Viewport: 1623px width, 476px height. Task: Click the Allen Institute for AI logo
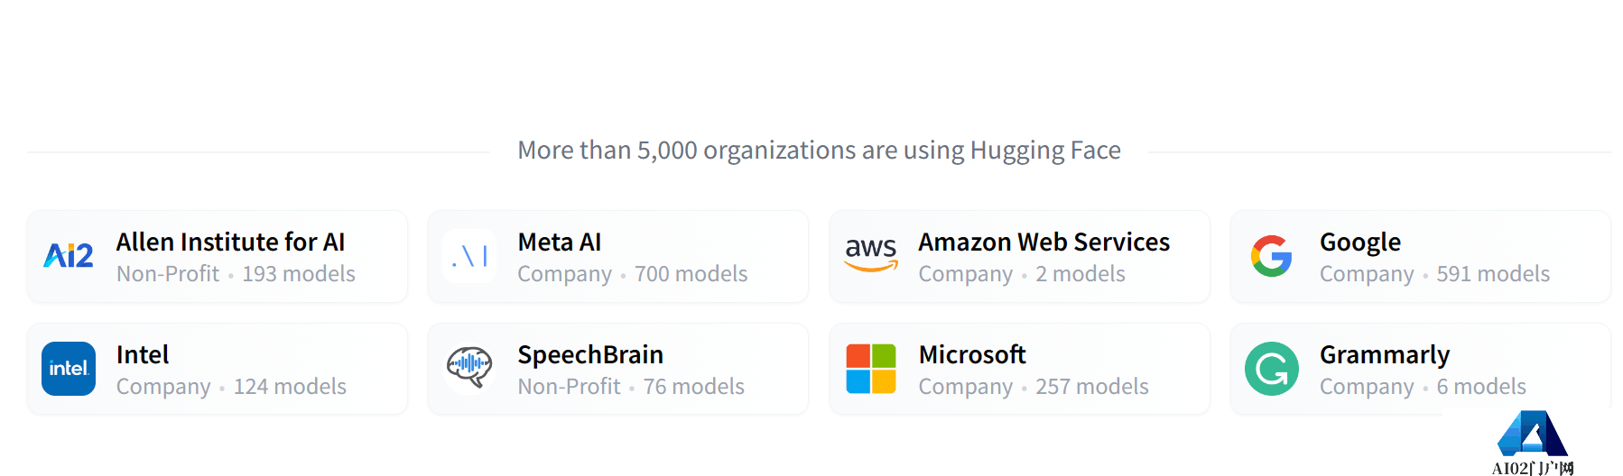tap(69, 256)
